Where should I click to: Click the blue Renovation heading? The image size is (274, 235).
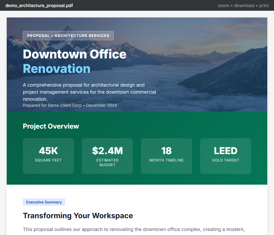pos(56,68)
